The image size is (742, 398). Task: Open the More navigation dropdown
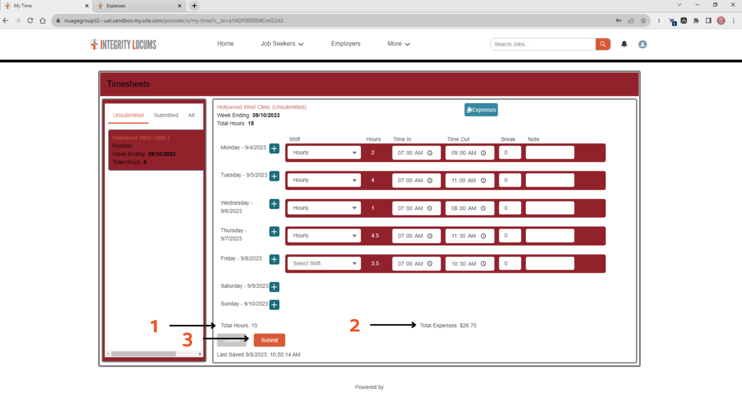coord(399,43)
